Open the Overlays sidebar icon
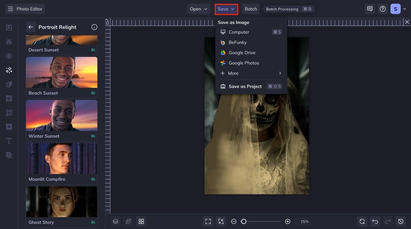 [x=9, y=127]
